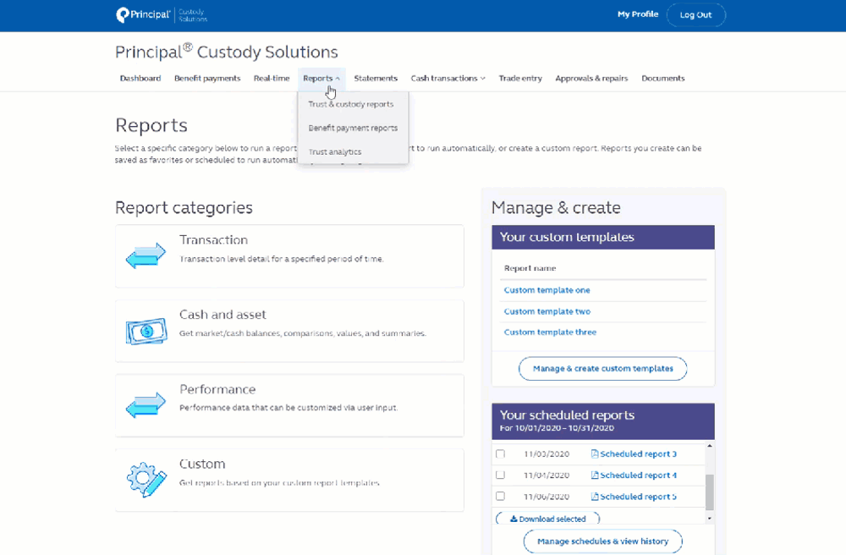Select Trust & custody reports from the menu
This screenshot has height=555, width=846.
(x=350, y=103)
